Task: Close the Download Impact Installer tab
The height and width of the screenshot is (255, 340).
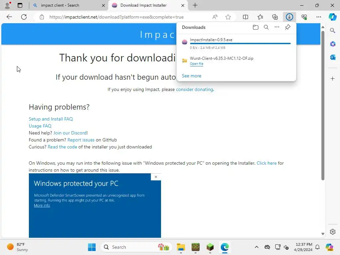Action: [x=183, y=5]
